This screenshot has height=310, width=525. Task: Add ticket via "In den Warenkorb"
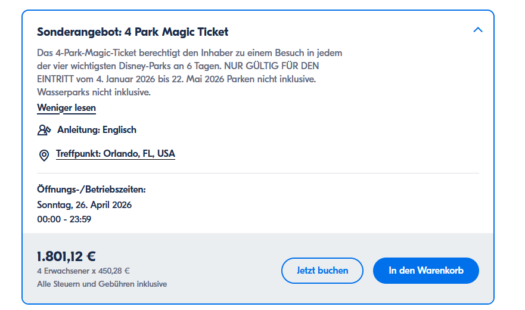425,271
